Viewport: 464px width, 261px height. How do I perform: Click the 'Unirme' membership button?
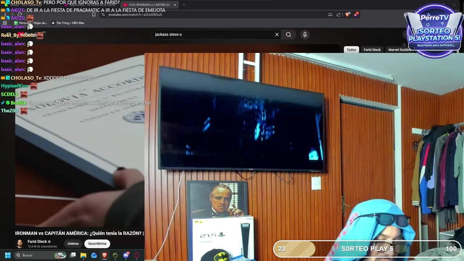[73, 244]
